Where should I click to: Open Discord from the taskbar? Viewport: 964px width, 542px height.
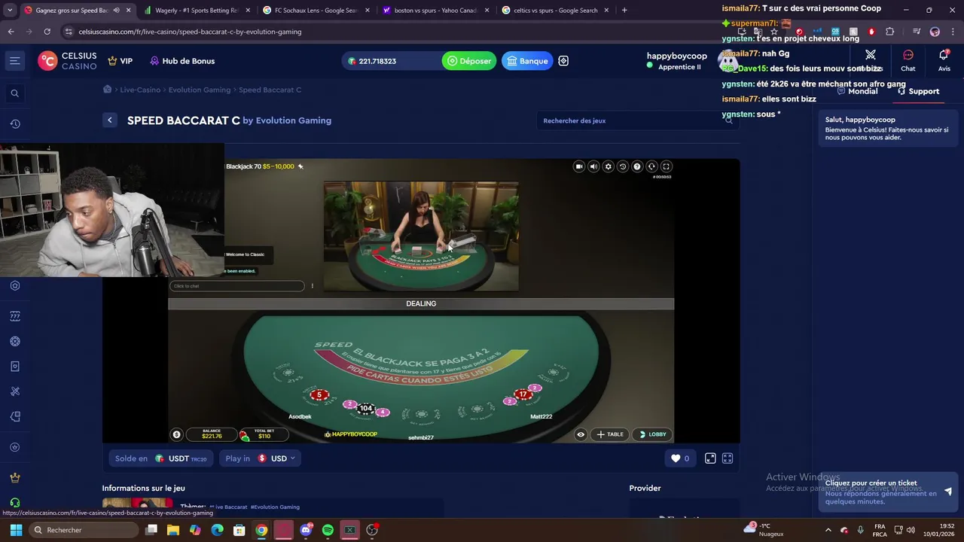coord(306,530)
